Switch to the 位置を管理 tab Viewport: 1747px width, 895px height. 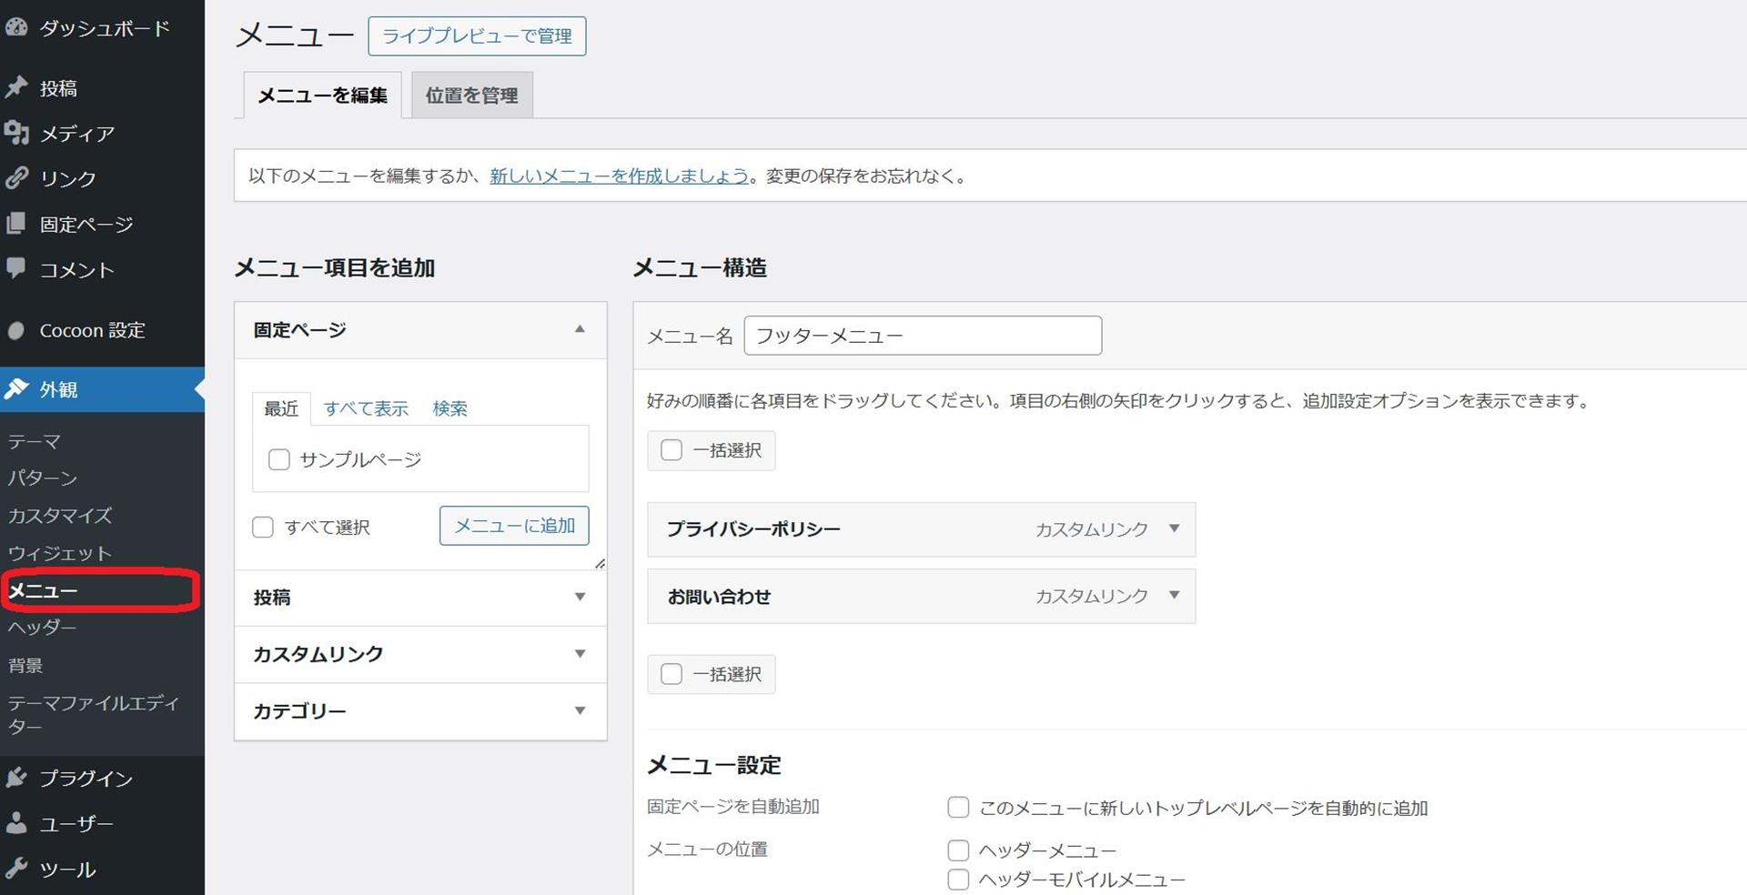[x=471, y=96]
